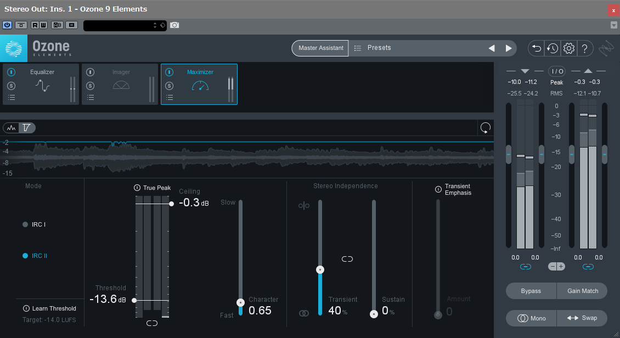Image resolution: width=620 pixels, height=338 pixels.
Task: Solo the Maximizer module
Action: tap(169, 86)
